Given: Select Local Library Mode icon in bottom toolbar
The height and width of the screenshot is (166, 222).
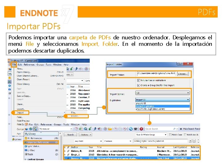Looking at the screenshot, I should pyautogui.click(x=27, y=129).
